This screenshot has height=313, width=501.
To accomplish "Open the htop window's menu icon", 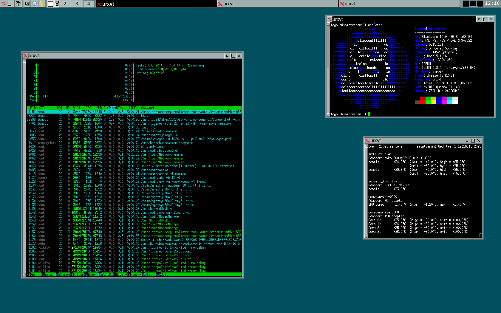I will [26, 56].
